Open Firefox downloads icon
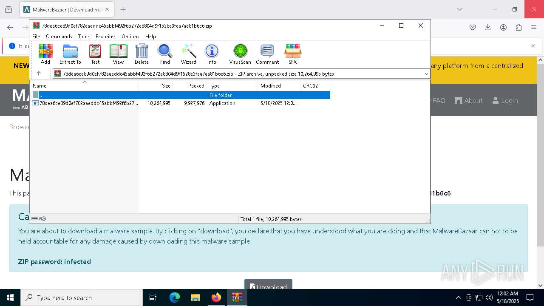544x306 pixels. pyautogui.click(x=488, y=27)
